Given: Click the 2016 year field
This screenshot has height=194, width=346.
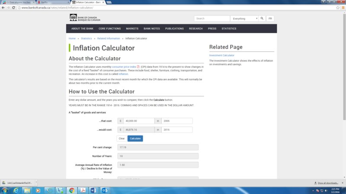Looking at the screenshot, I should tap(177, 130).
